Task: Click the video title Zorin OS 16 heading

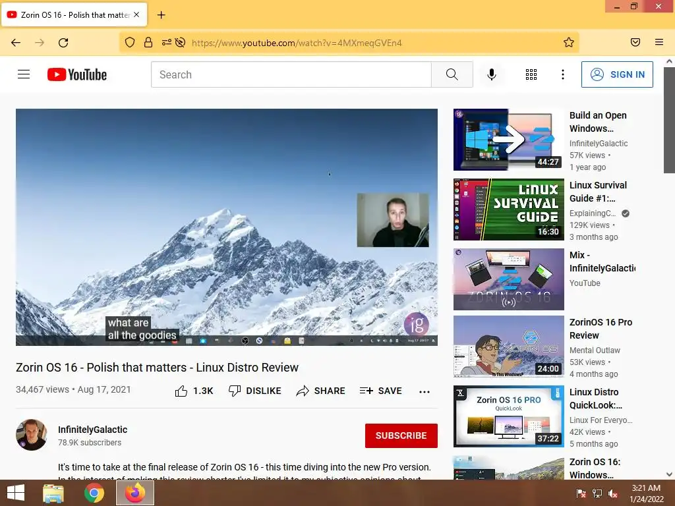Action: click(x=157, y=368)
